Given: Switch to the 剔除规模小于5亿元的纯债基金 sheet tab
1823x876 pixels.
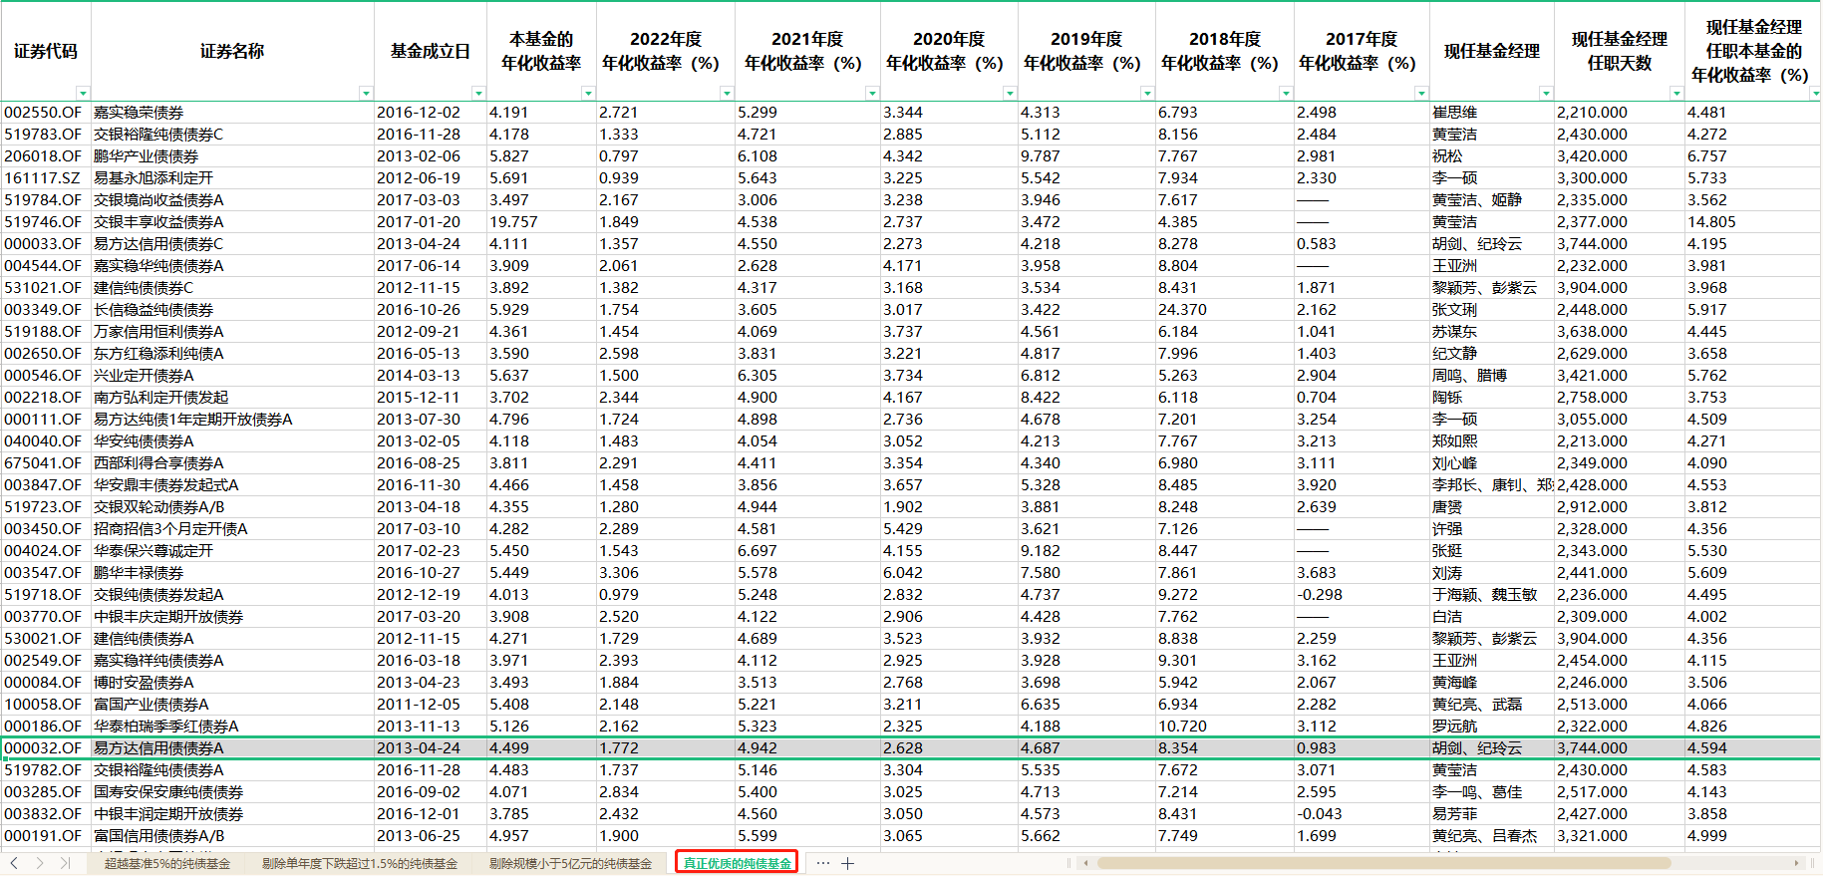Looking at the screenshot, I should pyautogui.click(x=571, y=863).
